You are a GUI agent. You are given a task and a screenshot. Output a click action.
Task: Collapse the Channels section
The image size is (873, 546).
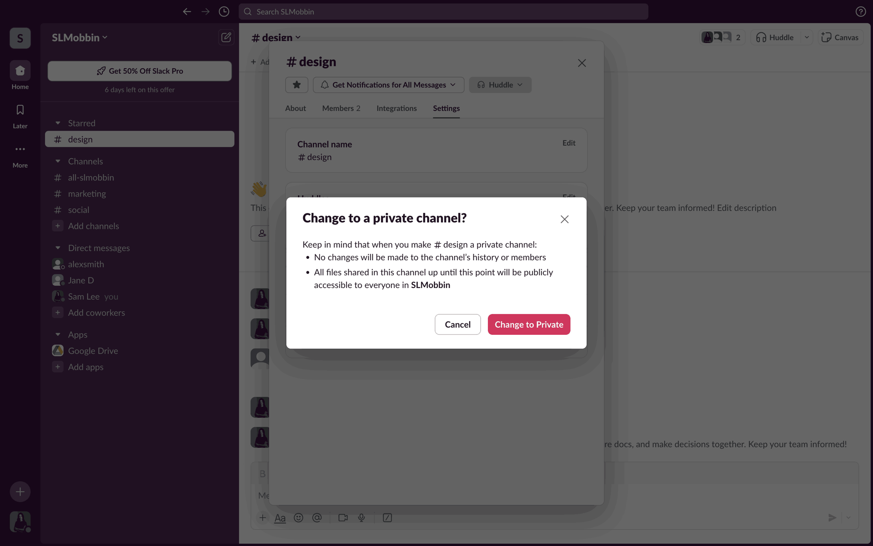coord(58,161)
